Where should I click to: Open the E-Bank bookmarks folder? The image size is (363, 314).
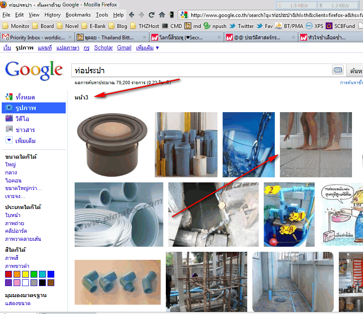pyautogui.click(x=94, y=26)
